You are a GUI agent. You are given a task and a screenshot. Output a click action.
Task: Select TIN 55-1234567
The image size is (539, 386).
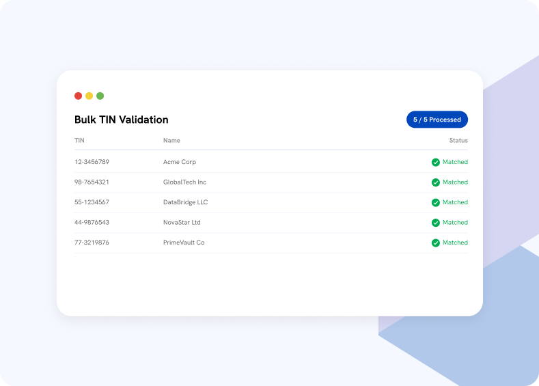92,202
